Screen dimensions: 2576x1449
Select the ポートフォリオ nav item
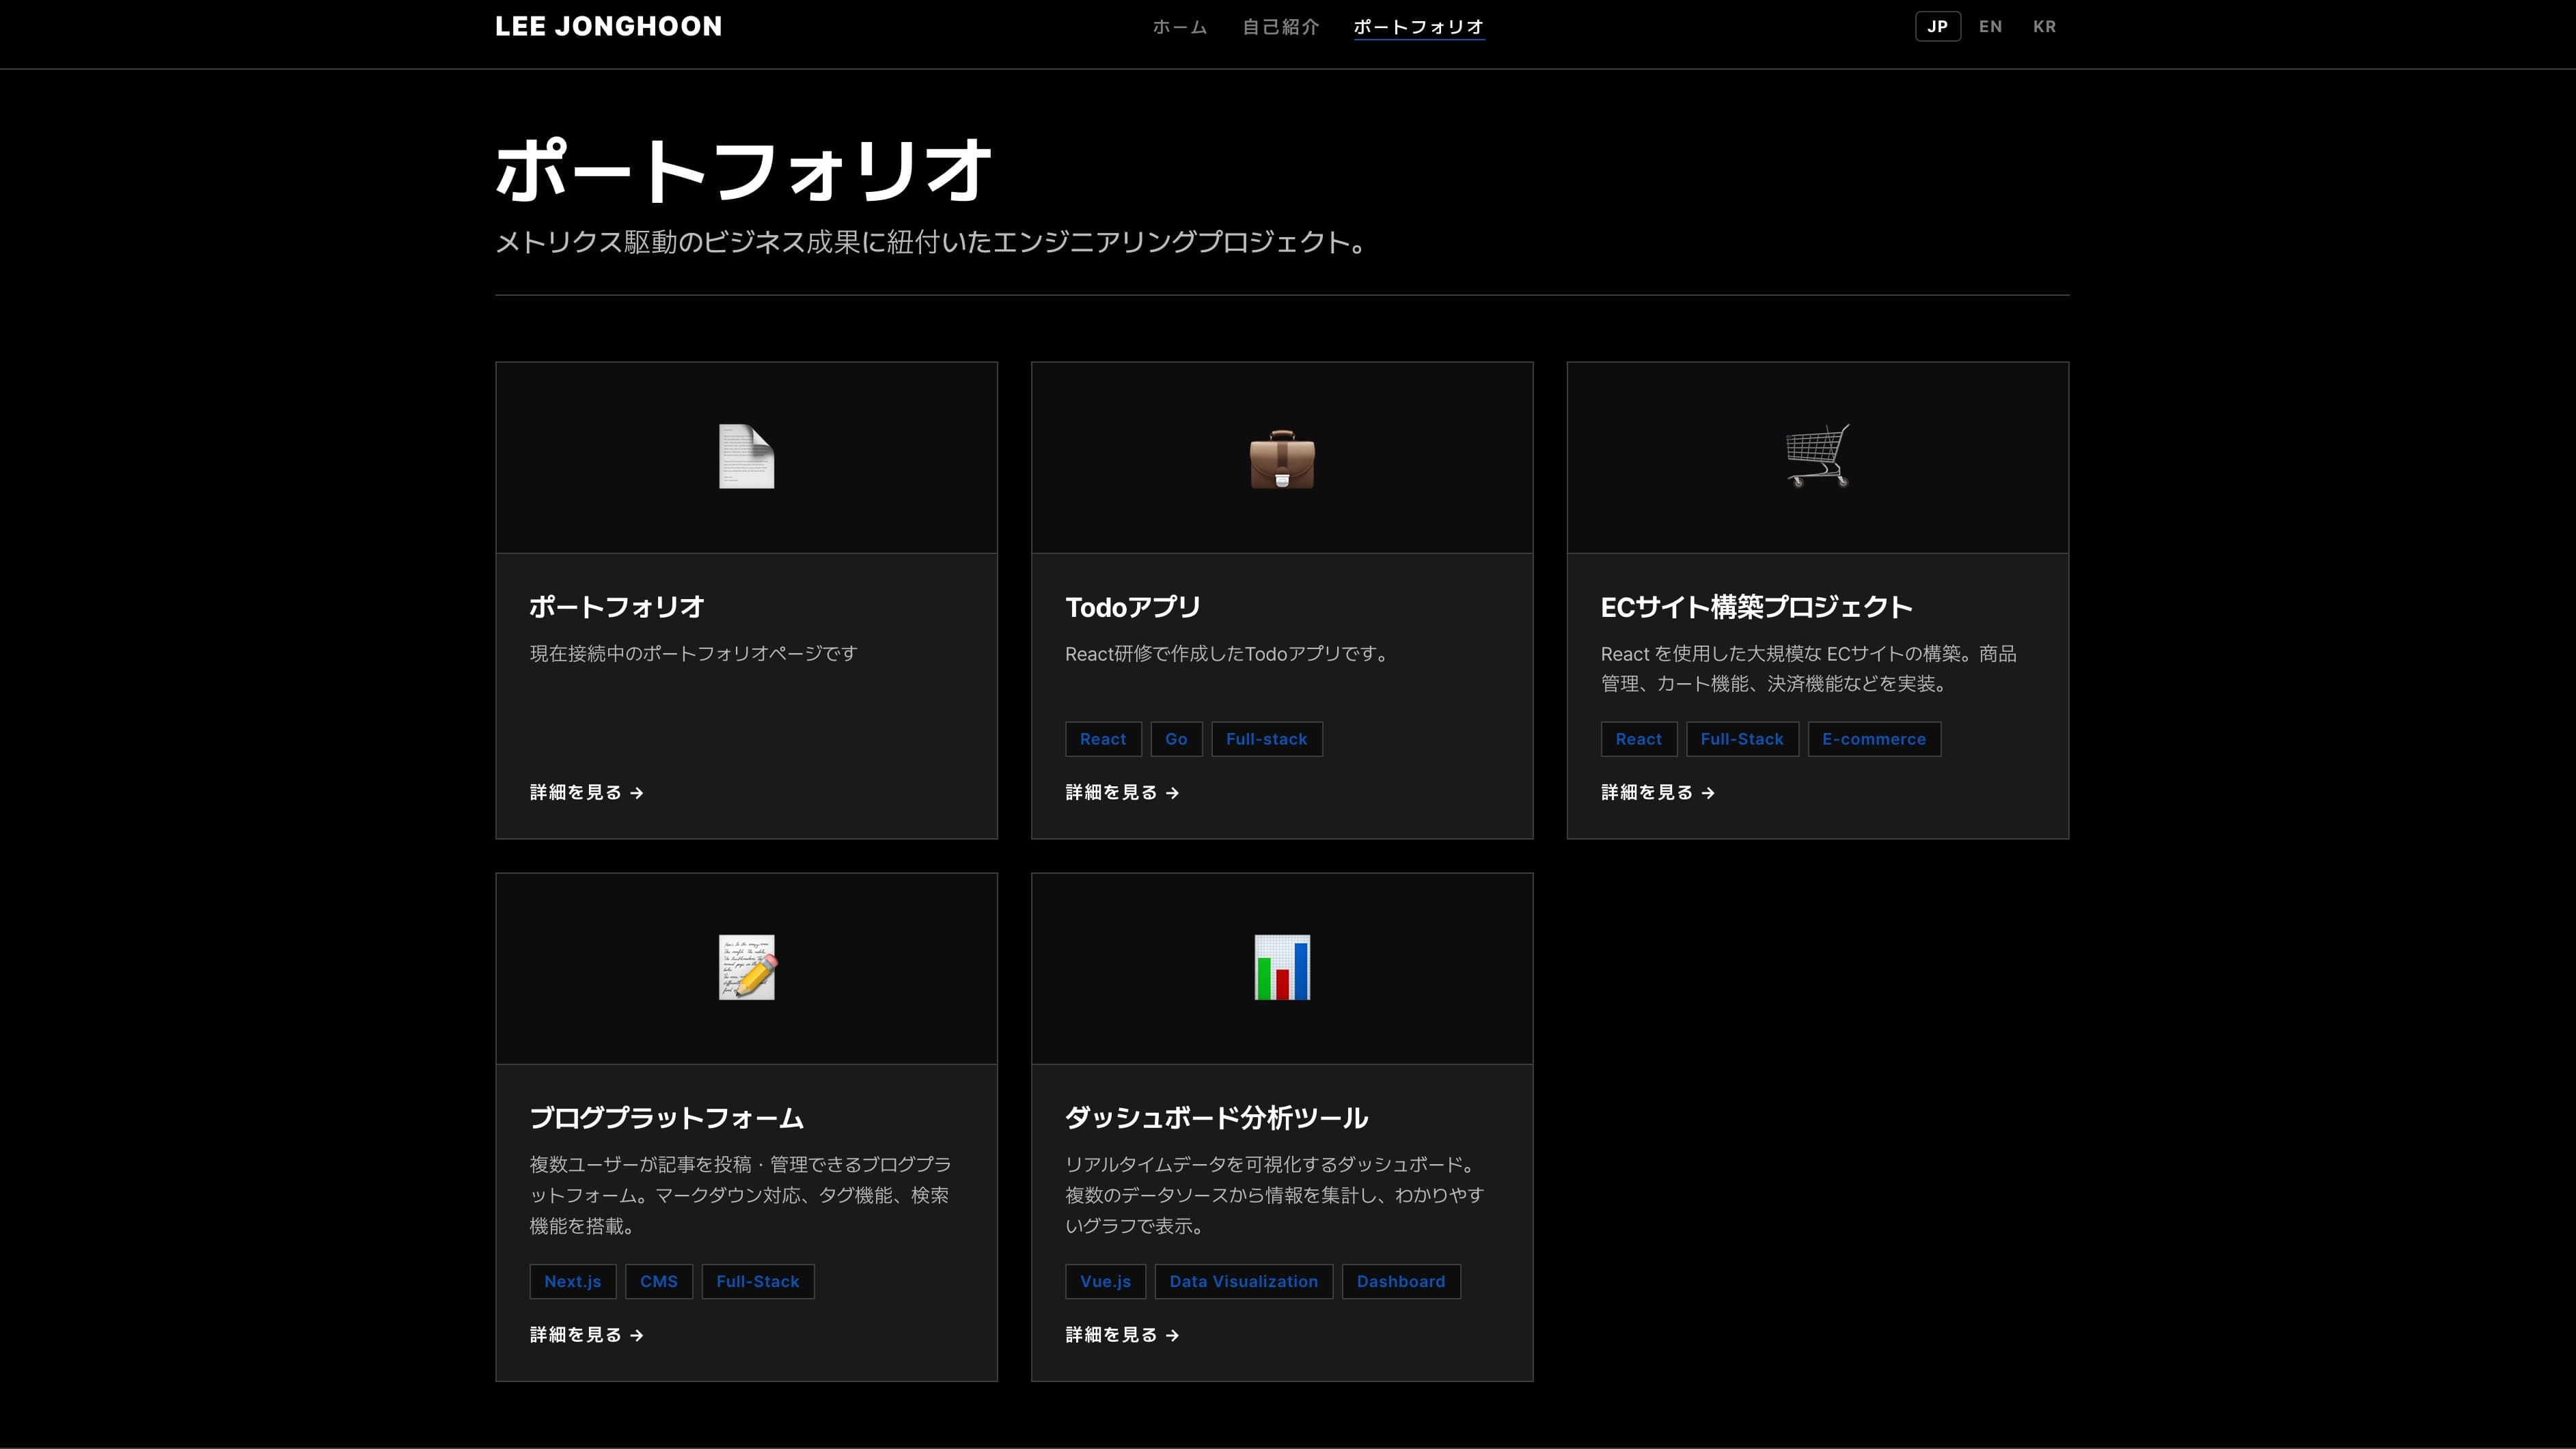pyautogui.click(x=1418, y=27)
